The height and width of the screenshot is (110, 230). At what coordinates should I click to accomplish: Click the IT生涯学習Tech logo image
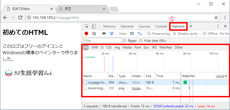click(x=29, y=73)
